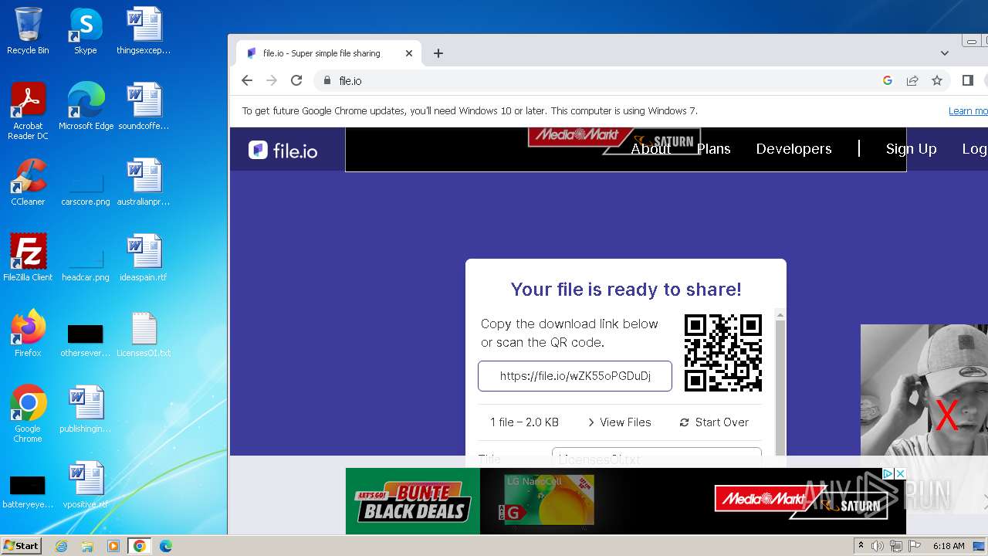Close the file.io browser tab
The image size is (988, 556).
(409, 53)
